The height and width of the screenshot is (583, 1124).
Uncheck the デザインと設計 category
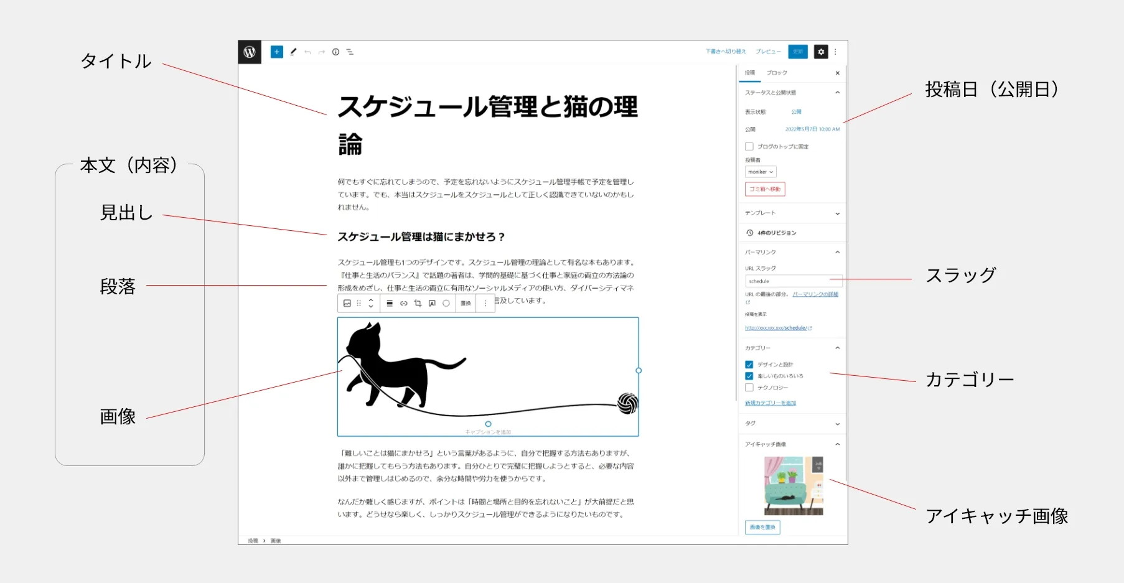pos(749,364)
